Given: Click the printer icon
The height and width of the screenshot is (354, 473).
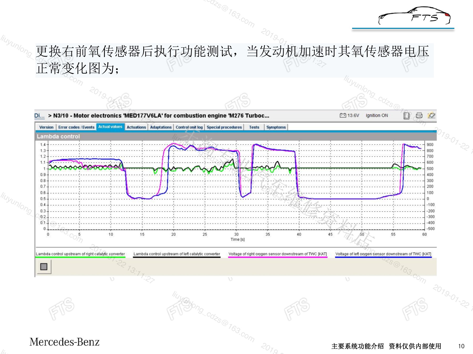Looking at the screenshot, I should pyautogui.click(x=419, y=115).
